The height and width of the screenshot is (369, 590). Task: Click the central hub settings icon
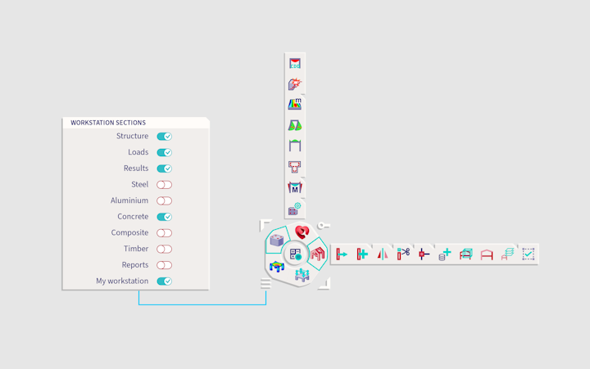pos(296,254)
